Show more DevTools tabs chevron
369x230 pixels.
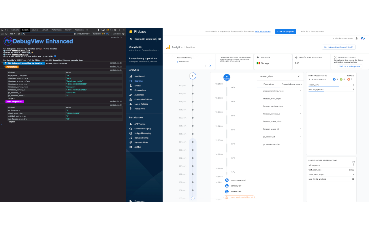(87, 30)
